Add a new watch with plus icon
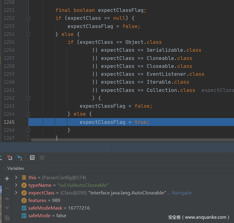234x223 pixels. (x=7, y=179)
